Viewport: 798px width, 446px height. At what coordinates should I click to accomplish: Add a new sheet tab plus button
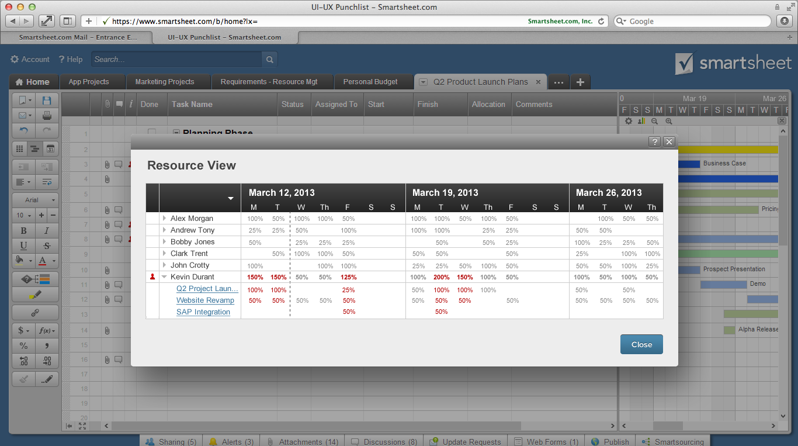[580, 82]
